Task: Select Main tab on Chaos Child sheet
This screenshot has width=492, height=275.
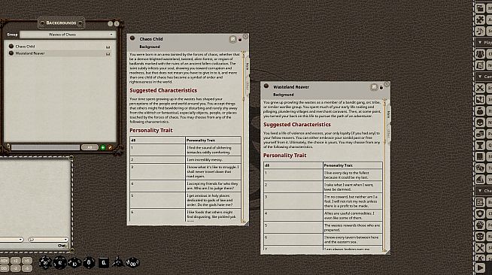Action: pos(248,66)
